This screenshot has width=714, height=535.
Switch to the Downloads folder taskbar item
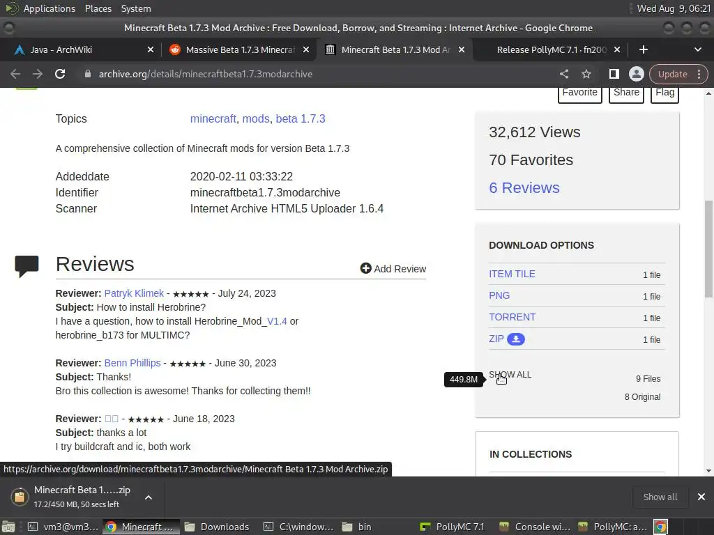coord(217,527)
